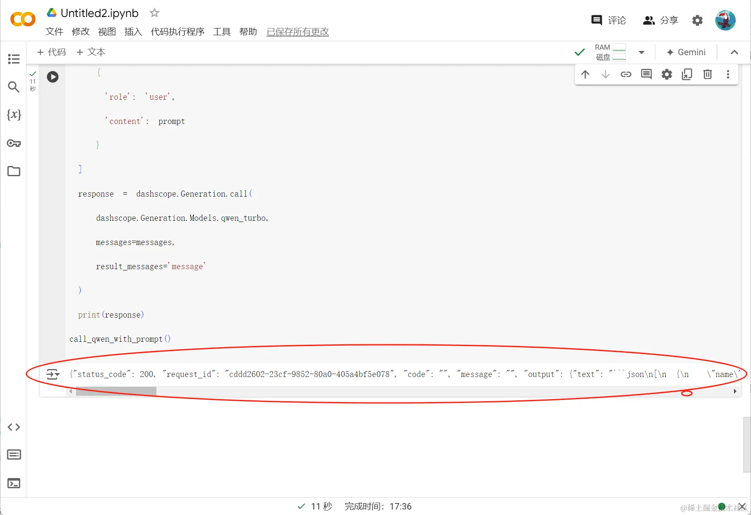Open the code snippets panel
This screenshot has height=515, width=751.
tap(14, 427)
